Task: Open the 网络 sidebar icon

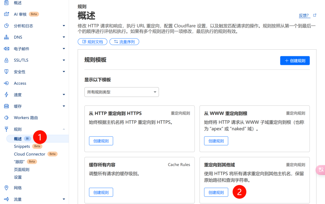Action: coord(7,188)
